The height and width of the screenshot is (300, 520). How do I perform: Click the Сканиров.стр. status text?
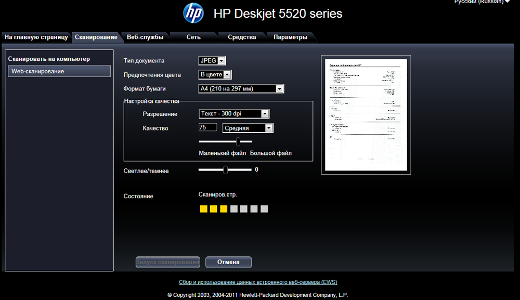click(218, 194)
